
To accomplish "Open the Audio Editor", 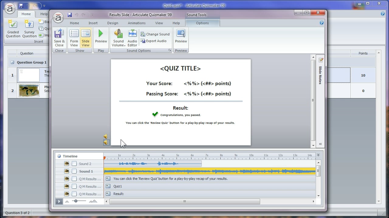I will (x=132, y=38).
